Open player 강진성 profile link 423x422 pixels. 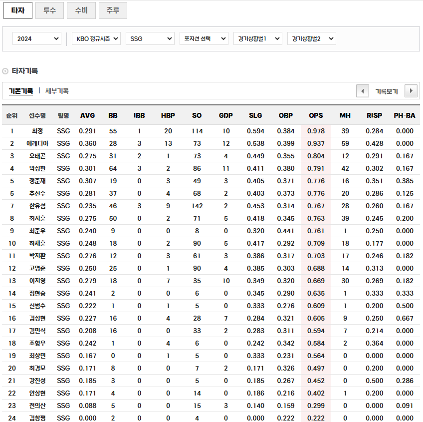37,381
